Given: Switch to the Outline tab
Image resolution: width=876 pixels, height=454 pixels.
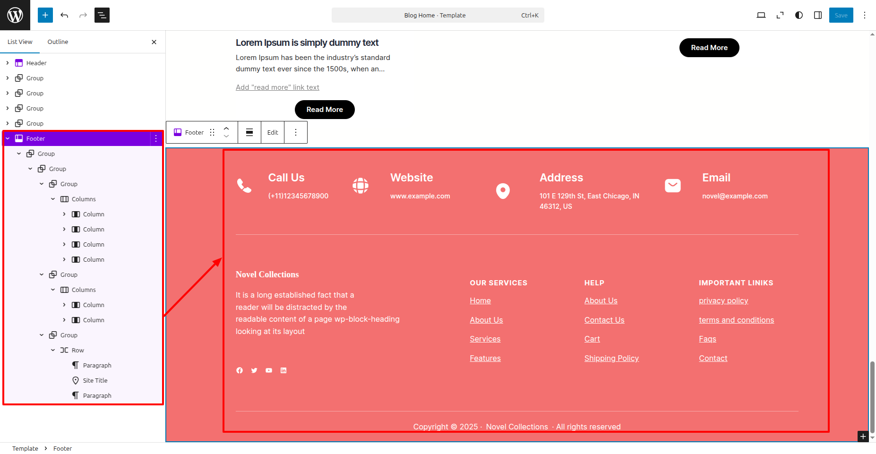Looking at the screenshot, I should click(x=58, y=42).
